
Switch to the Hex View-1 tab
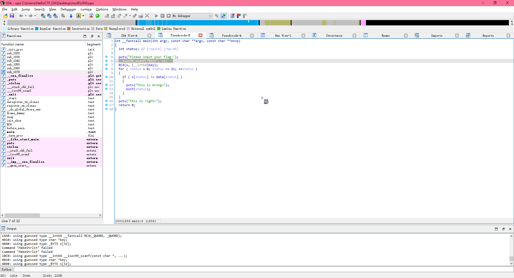pos(283,36)
